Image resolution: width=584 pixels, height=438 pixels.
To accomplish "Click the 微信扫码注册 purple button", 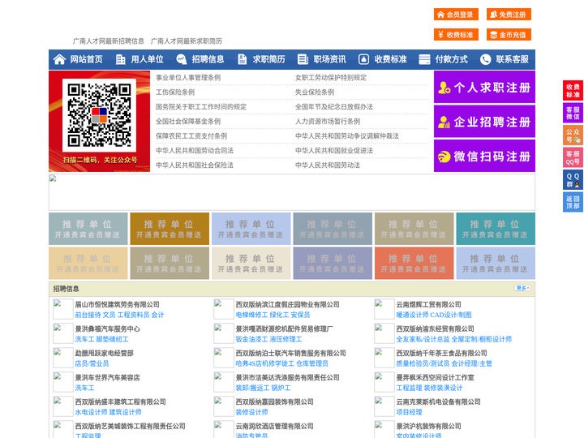I will [x=484, y=156].
